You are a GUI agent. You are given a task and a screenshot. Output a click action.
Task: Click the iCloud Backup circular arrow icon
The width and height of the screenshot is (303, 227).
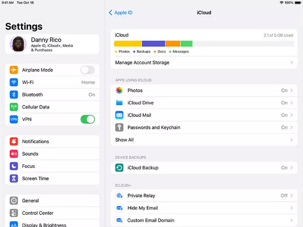point(119,168)
